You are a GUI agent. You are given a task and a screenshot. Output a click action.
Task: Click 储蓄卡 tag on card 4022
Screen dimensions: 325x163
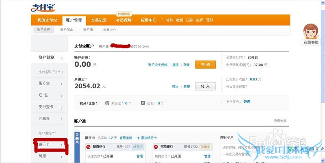[x=138, y=147]
